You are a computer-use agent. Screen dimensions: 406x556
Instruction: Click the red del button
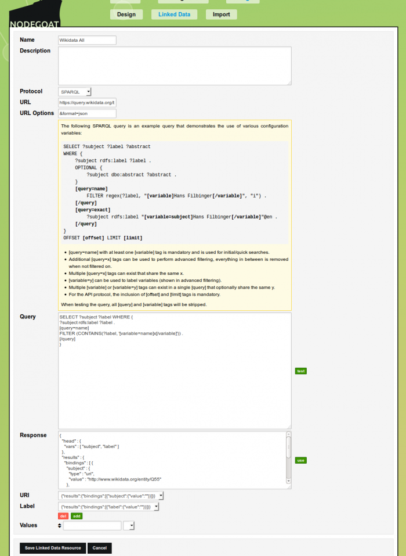tap(63, 516)
